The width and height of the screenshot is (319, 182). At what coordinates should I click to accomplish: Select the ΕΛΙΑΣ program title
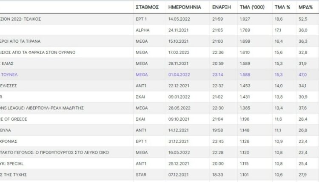click(7, 63)
